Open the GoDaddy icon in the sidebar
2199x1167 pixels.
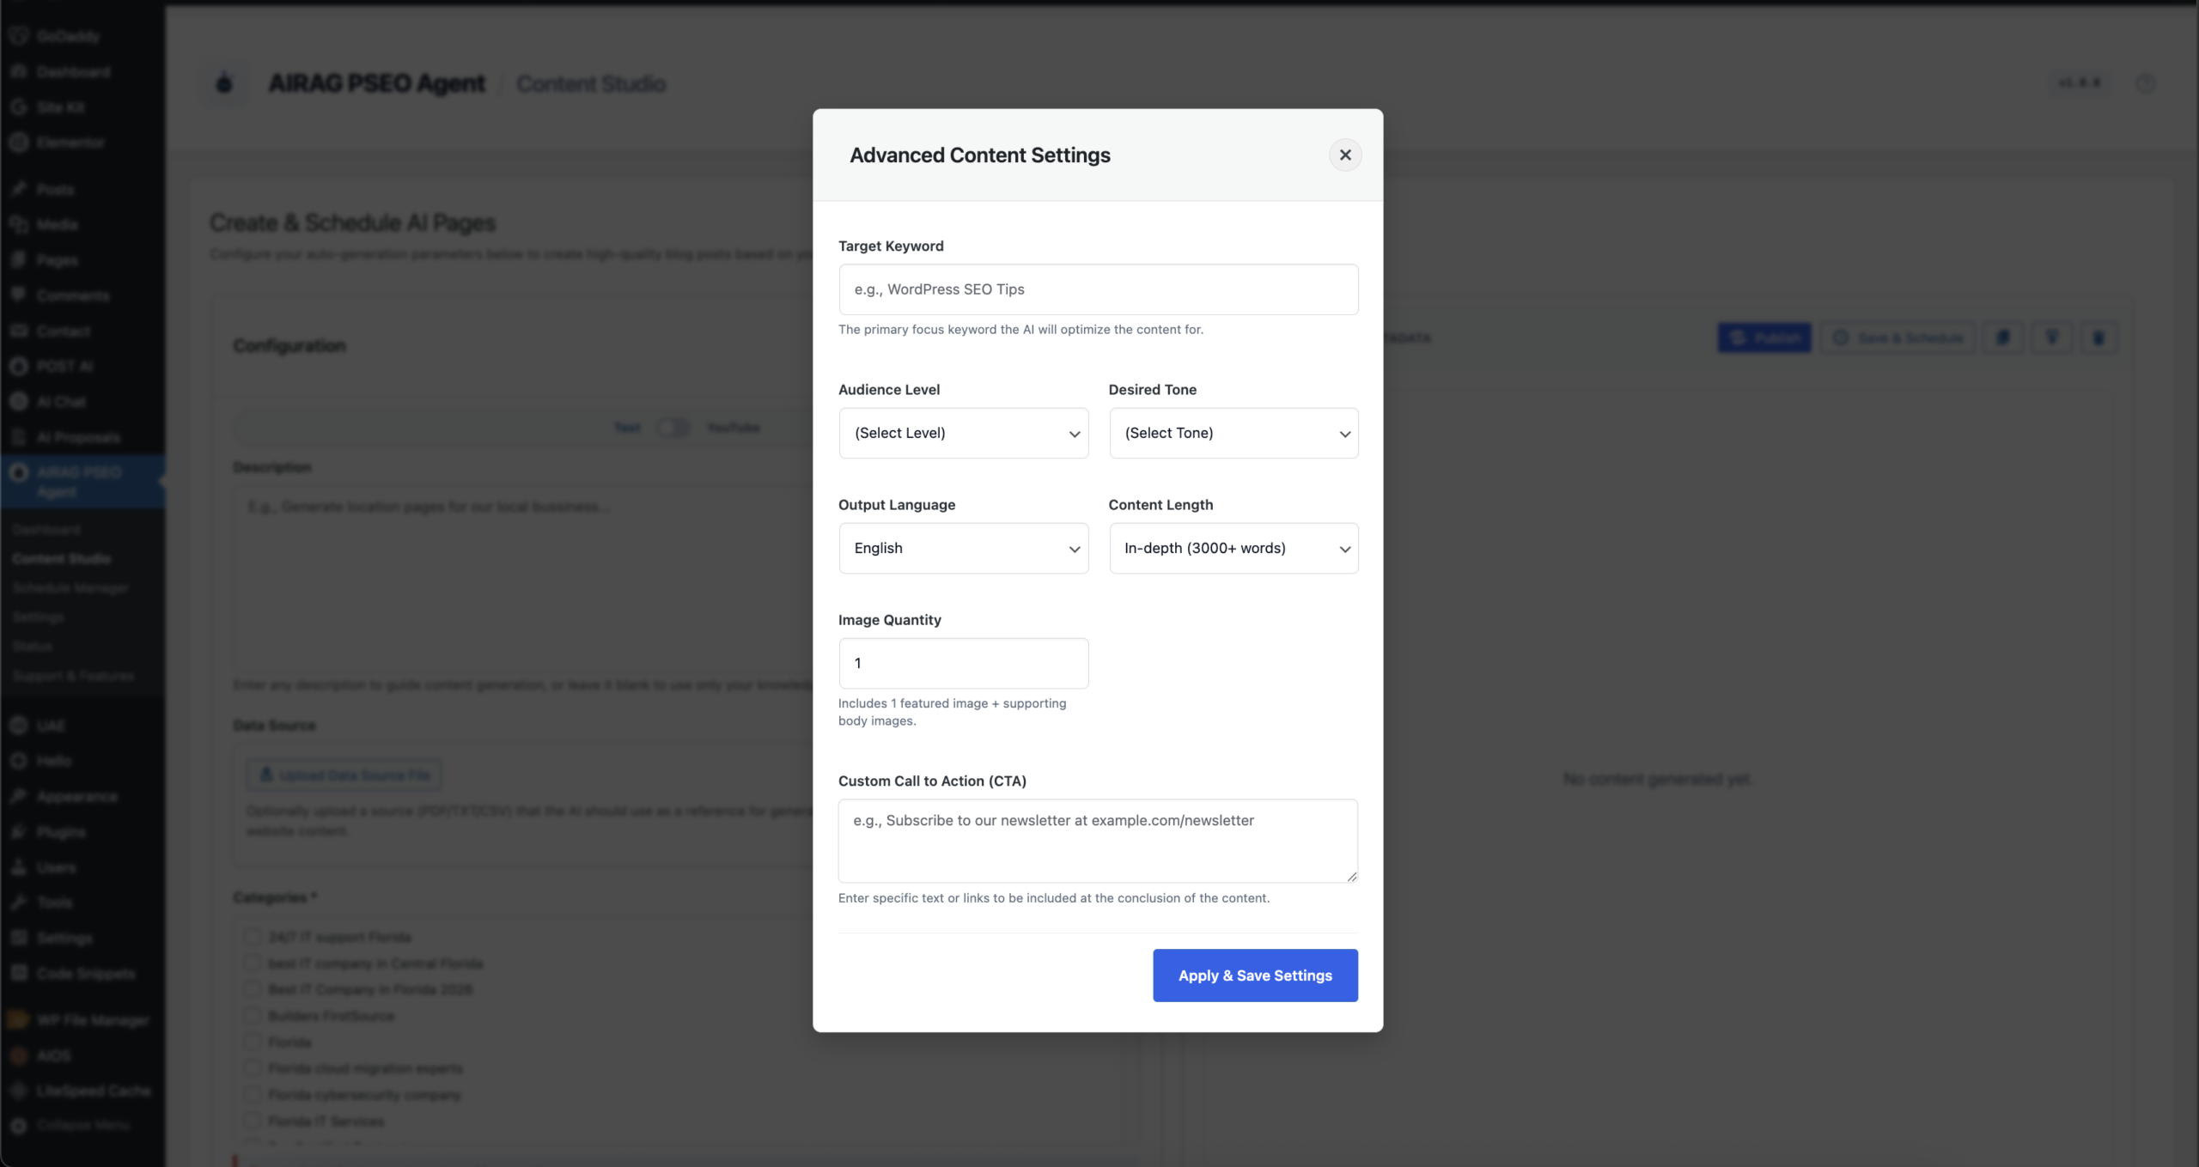(x=18, y=36)
